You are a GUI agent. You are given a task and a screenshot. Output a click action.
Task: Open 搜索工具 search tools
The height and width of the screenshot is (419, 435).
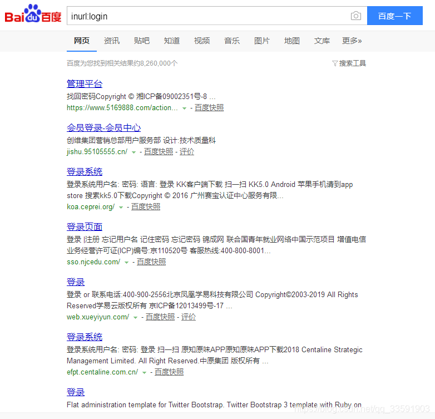click(x=353, y=63)
